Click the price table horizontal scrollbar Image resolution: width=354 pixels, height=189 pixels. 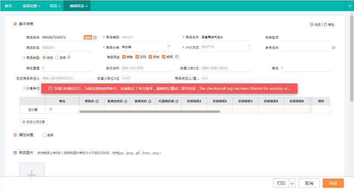[150, 112]
